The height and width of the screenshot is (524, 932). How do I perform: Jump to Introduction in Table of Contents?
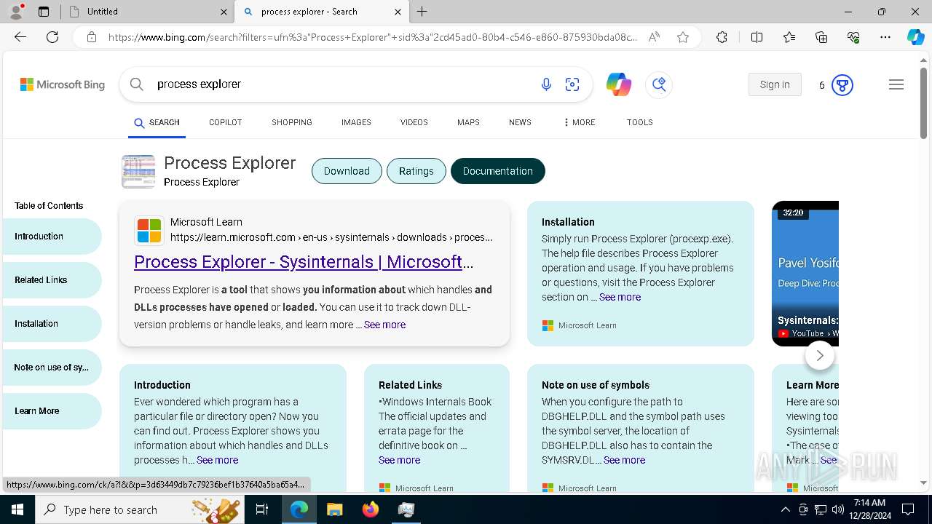[51, 237]
